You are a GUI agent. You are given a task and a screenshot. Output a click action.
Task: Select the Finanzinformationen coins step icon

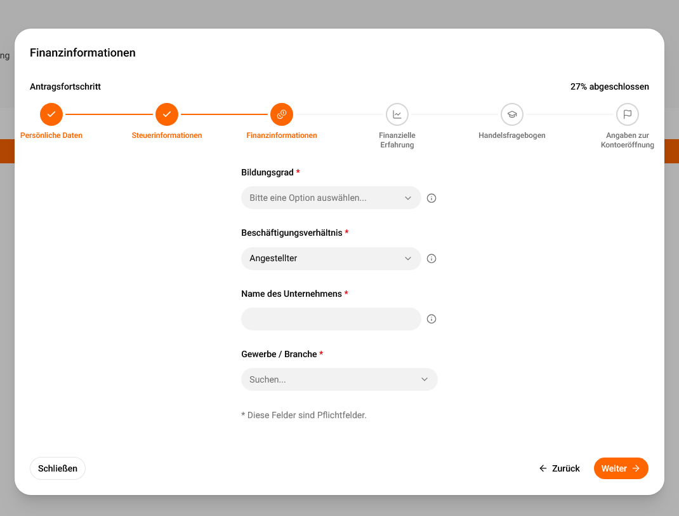[282, 114]
